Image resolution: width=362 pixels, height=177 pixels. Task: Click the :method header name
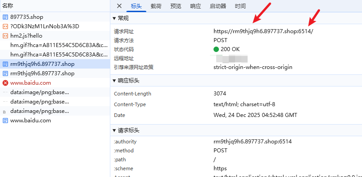click(x=123, y=151)
